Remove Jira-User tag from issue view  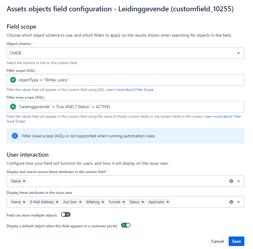tap(80, 202)
